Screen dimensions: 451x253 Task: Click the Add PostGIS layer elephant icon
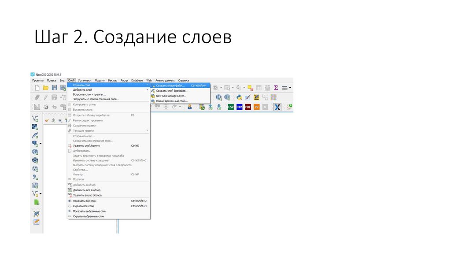pyautogui.click(x=35, y=143)
